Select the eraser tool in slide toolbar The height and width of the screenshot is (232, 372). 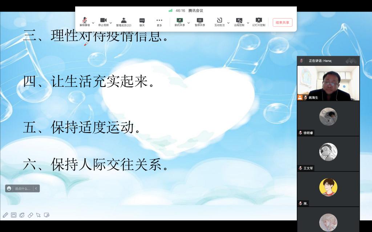coord(31,215)
